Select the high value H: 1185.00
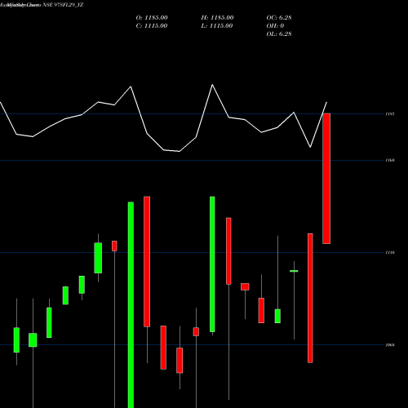The height and width of the screenshot is (408, 408). click(217, 18)
